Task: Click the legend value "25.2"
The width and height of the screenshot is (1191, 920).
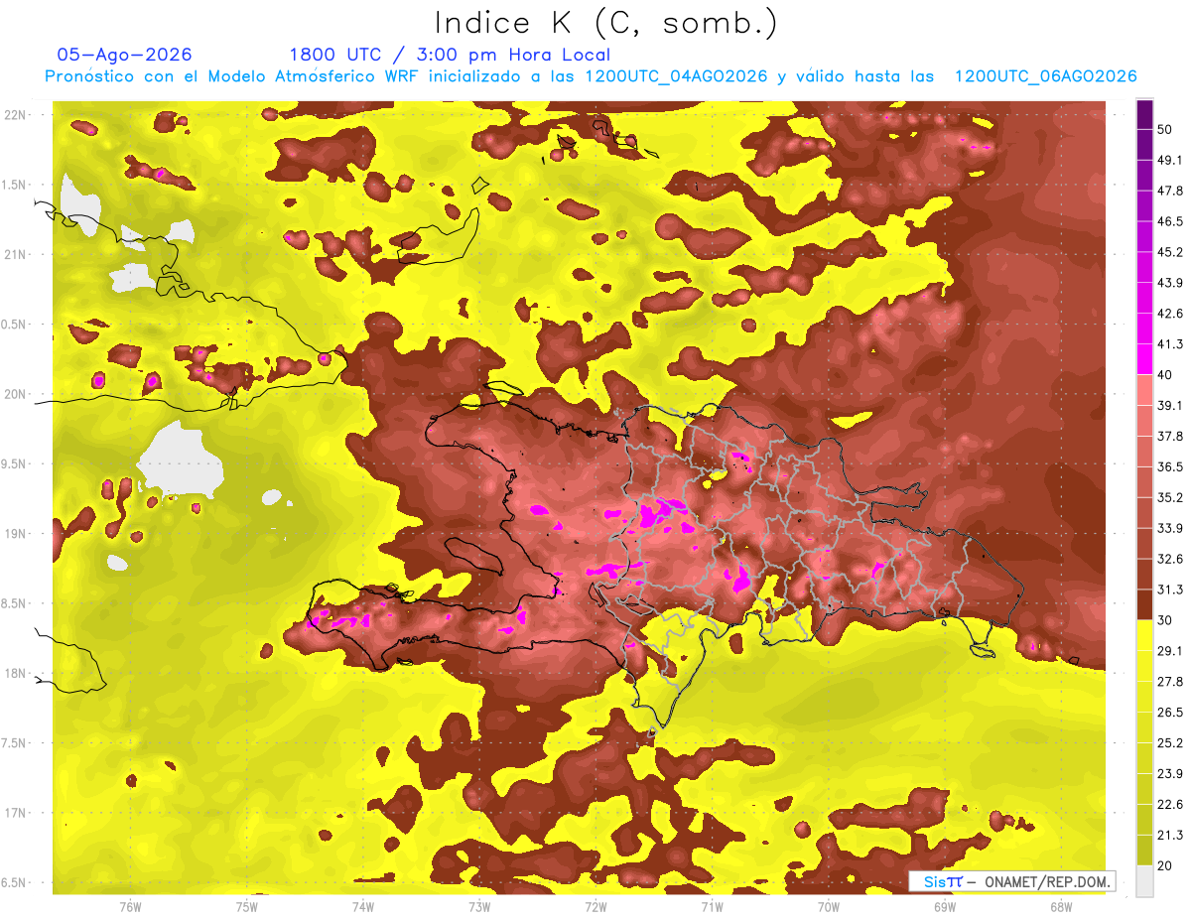Action: pyautogui.click(x=1170, y=742)
